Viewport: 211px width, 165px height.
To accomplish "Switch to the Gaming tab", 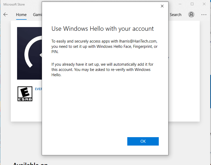I will [38, 14].
